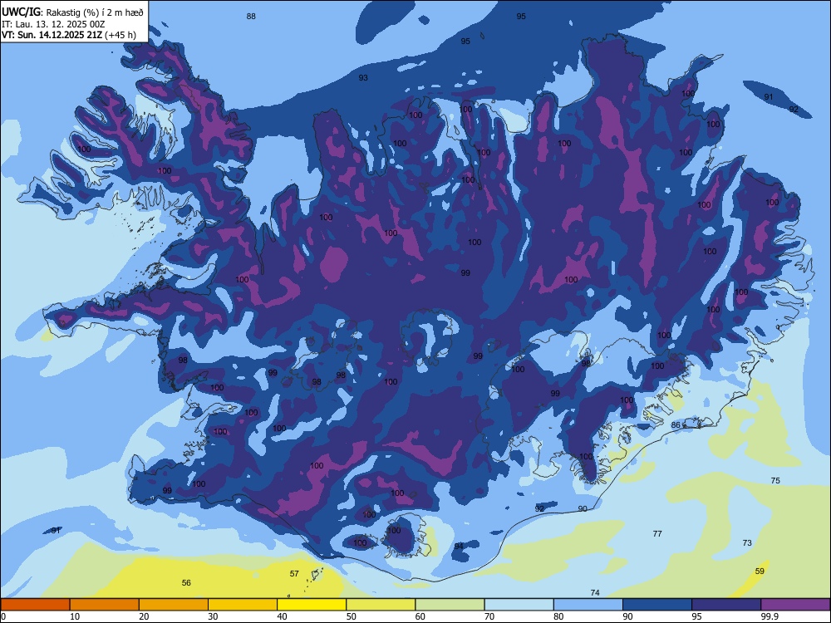Select the legend tick label 70
Viewport: 831px width, 623px height.
pos(489,616)
